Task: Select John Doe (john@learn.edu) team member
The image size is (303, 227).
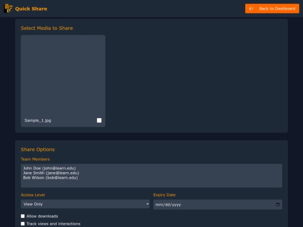Action: (x=49, y=168)
